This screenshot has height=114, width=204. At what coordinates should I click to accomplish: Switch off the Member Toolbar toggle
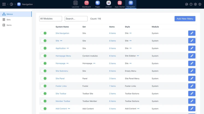click(43, 101)
